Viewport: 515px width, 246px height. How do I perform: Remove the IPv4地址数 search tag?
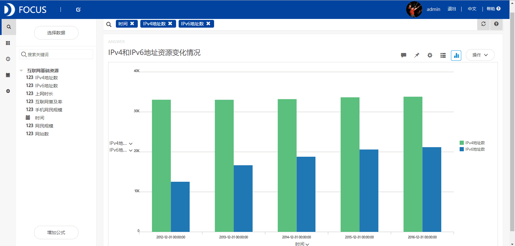(170, 23)
